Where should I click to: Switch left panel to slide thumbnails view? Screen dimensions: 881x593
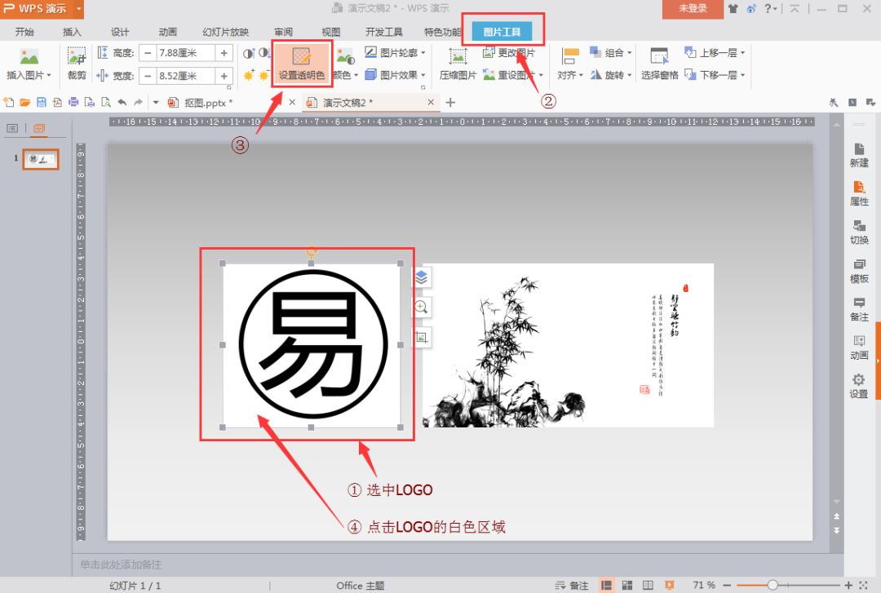39,129
